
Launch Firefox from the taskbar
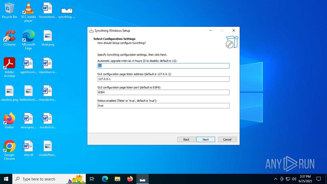pyautogui.click(x=130, y=179)
